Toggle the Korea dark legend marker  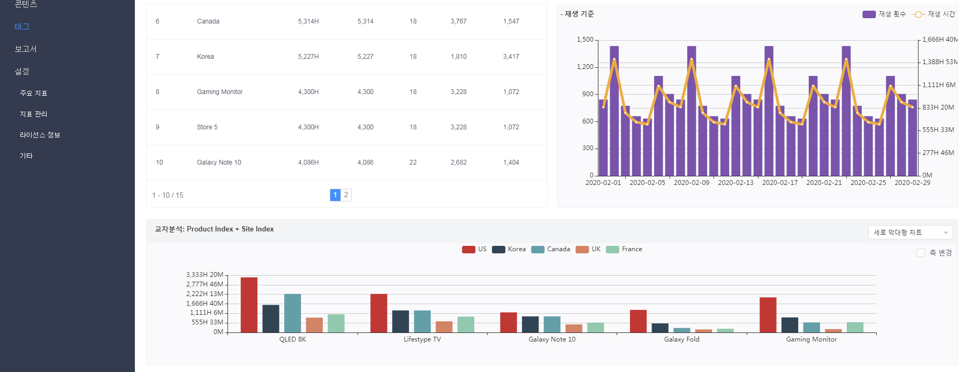(498, 250)
